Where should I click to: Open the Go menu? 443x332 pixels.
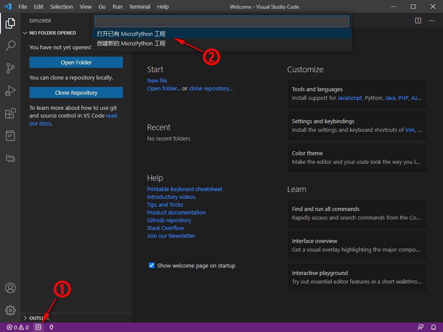102,6
